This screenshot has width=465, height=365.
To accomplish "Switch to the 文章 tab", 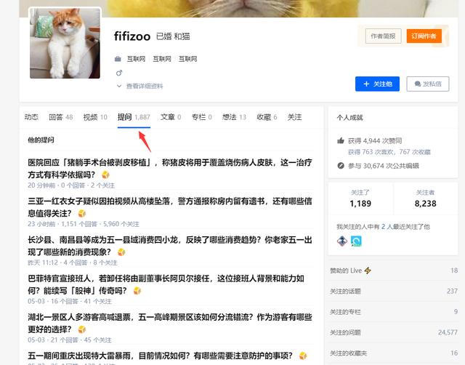I will click(171, 117).
